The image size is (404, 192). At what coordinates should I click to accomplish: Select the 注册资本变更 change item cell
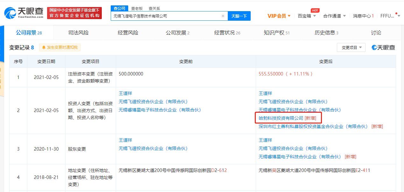90,77
